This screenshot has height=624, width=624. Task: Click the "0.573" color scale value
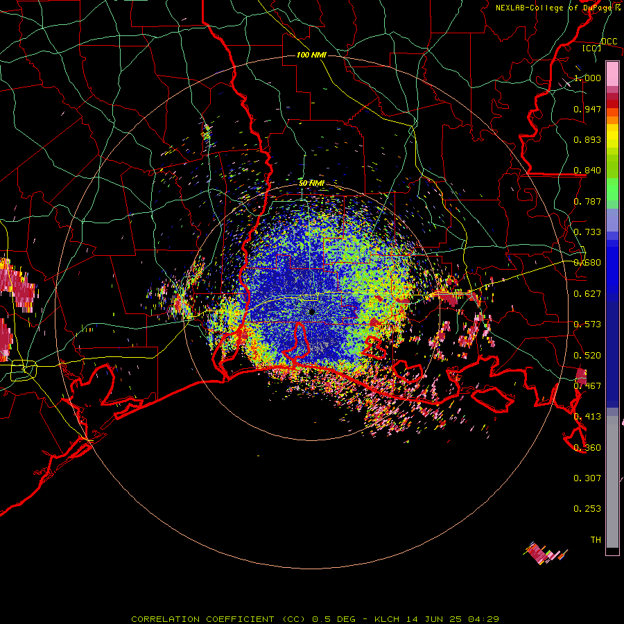point(587,324)
